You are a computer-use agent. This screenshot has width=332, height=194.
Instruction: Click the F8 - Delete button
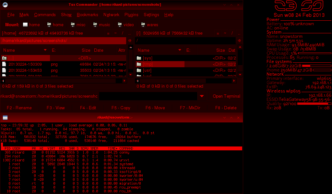pos(226,108)
